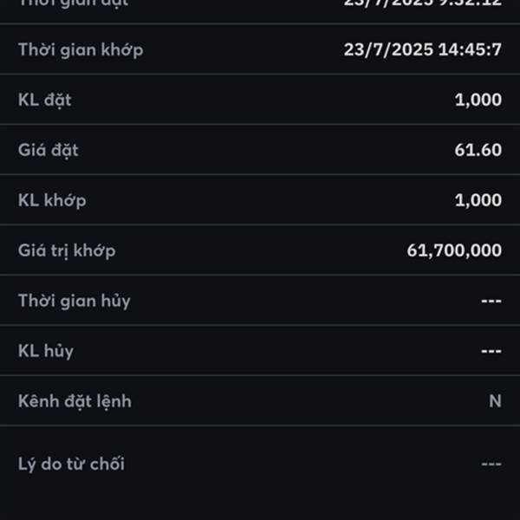Tap the KL khớp value 1,000

click(478, 200)
